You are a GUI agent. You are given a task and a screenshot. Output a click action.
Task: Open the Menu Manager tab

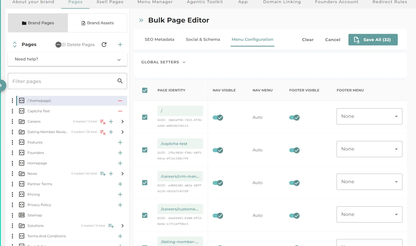[x=155, y=2]
